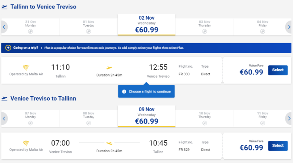Click the plus icon in the Going on a trip banner

pos(8,48)
